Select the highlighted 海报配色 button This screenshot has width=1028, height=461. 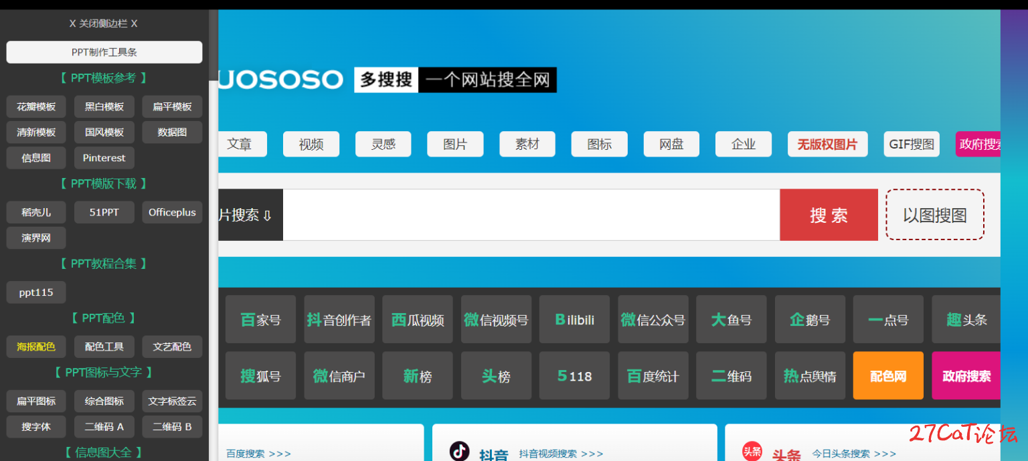(36, 347)
